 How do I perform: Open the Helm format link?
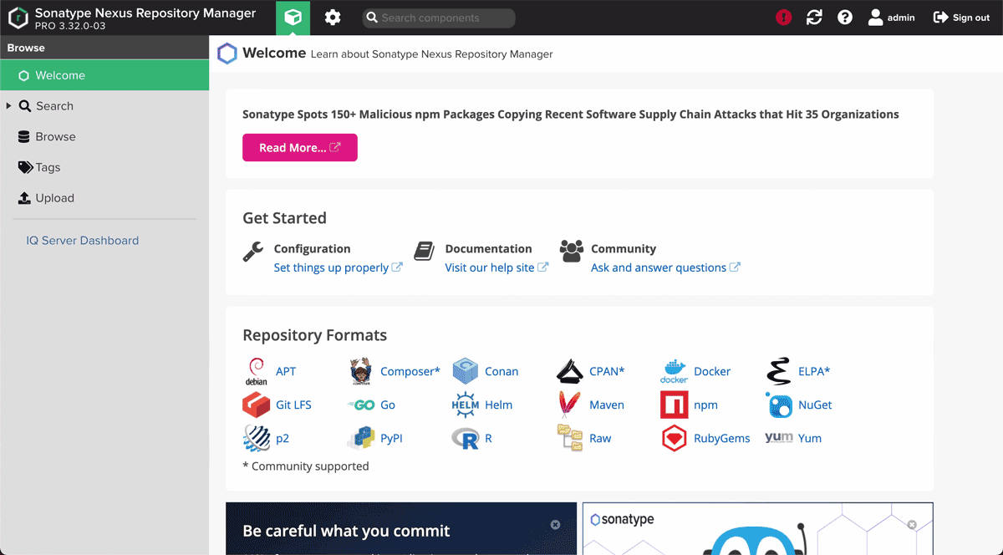click(499, 405)
